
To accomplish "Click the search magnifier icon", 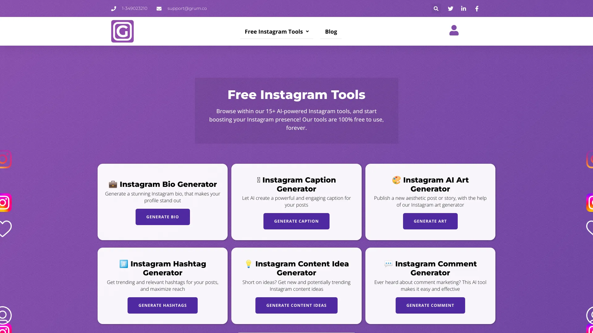I will click(436, 9).
